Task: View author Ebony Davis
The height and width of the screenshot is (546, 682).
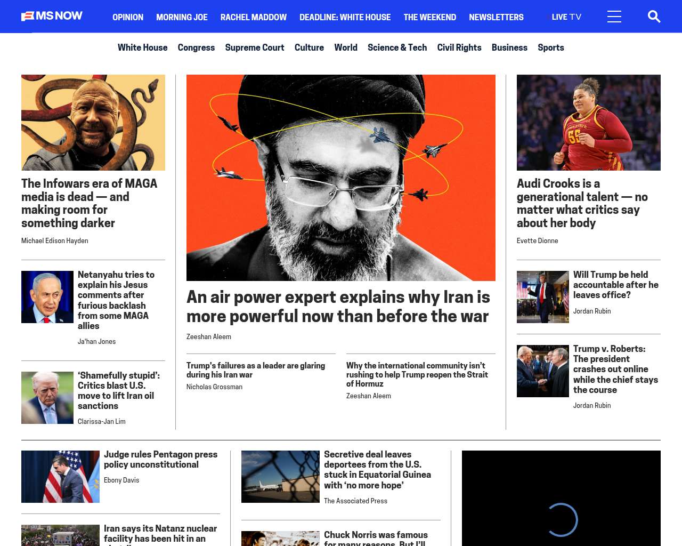Action: (x=121, y=480)
